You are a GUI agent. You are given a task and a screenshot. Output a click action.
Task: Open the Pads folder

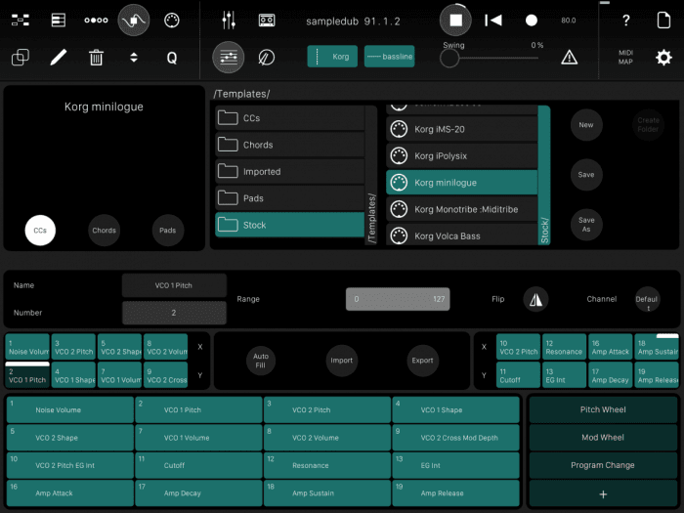[x=290, y=198]
